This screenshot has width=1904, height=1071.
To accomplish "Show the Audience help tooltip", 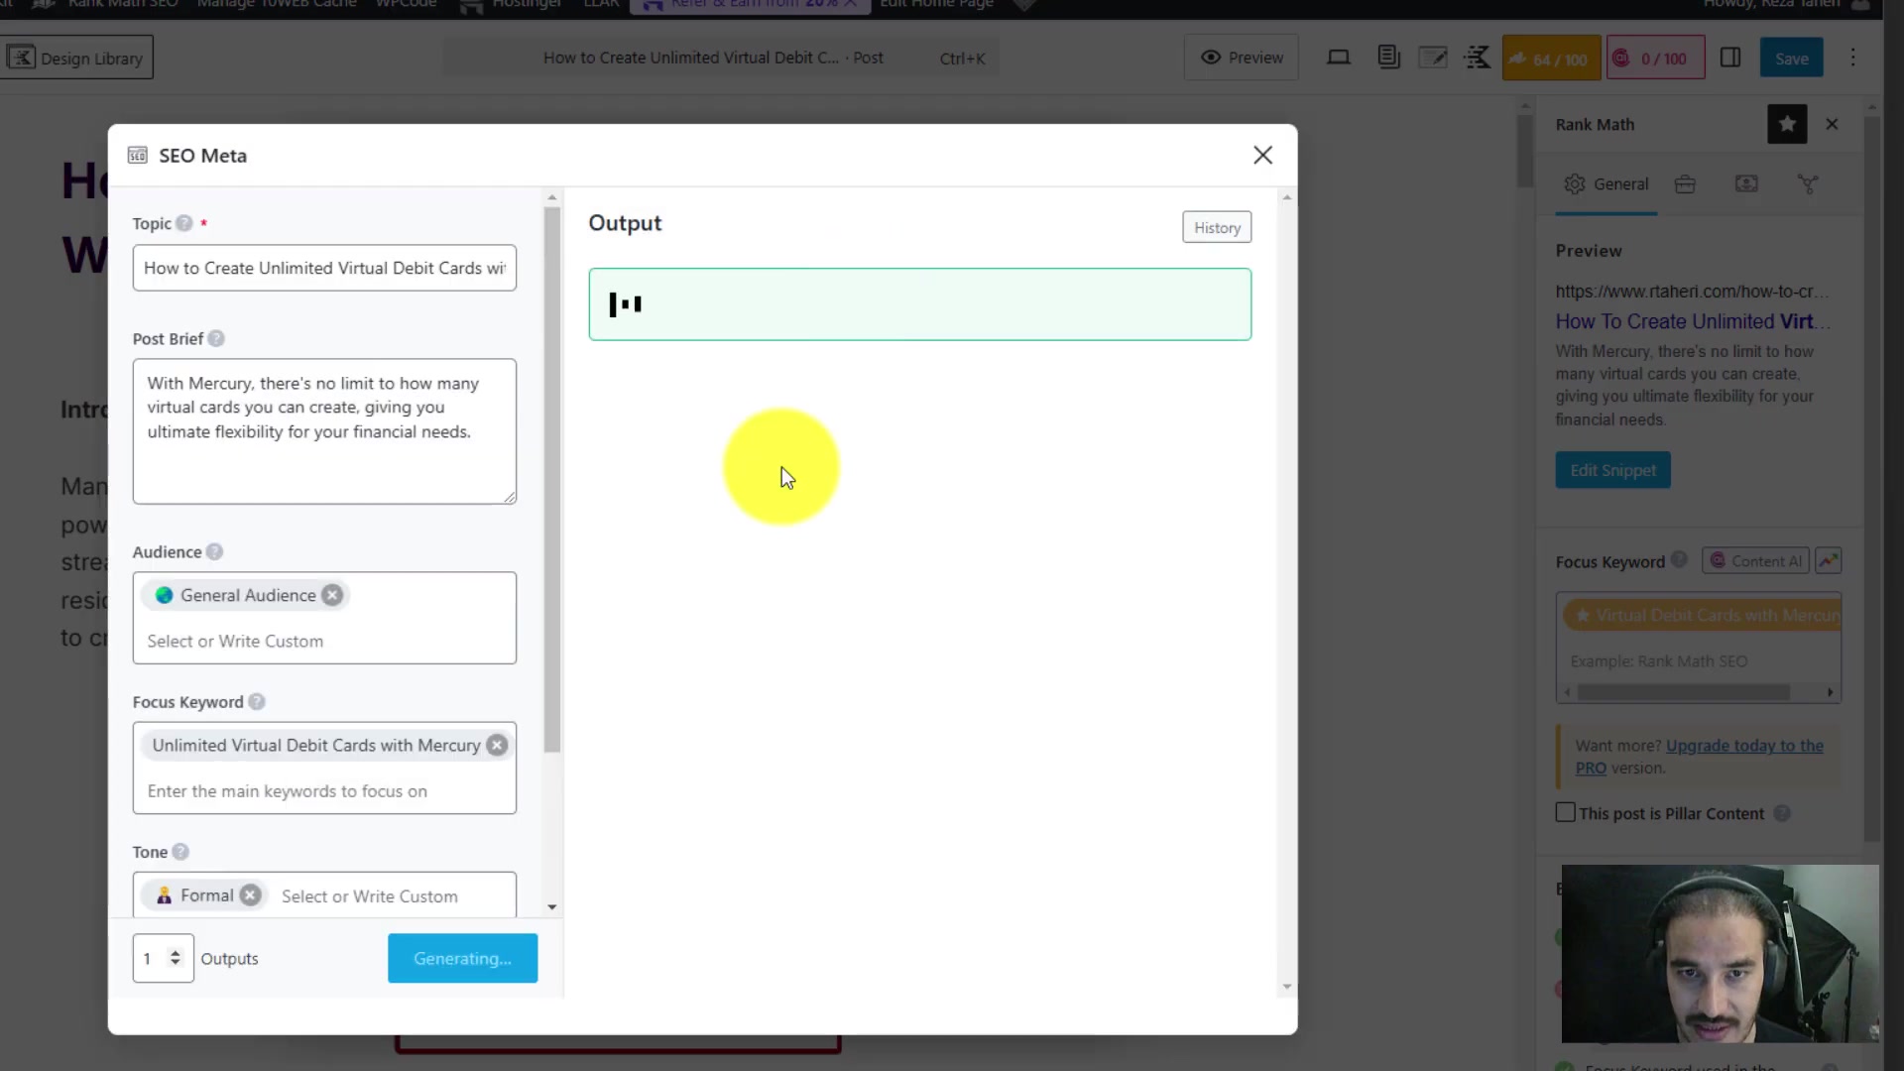I will tap(214, 552).
